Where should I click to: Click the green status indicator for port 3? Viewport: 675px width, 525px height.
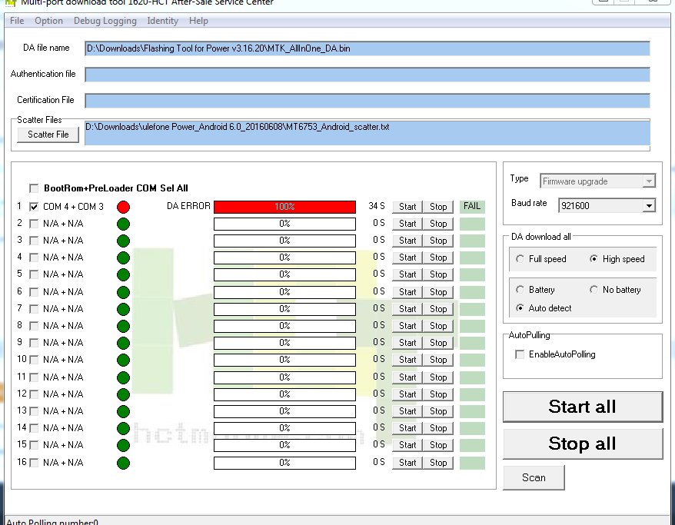click(123, 241)
